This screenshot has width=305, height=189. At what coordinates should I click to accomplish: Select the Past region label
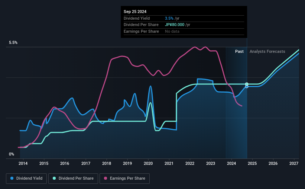(x=239, y=51)
